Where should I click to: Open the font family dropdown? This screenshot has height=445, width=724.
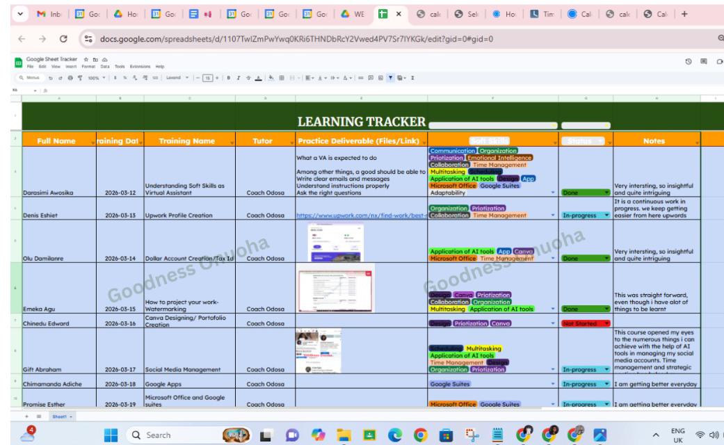coord(177,78)
